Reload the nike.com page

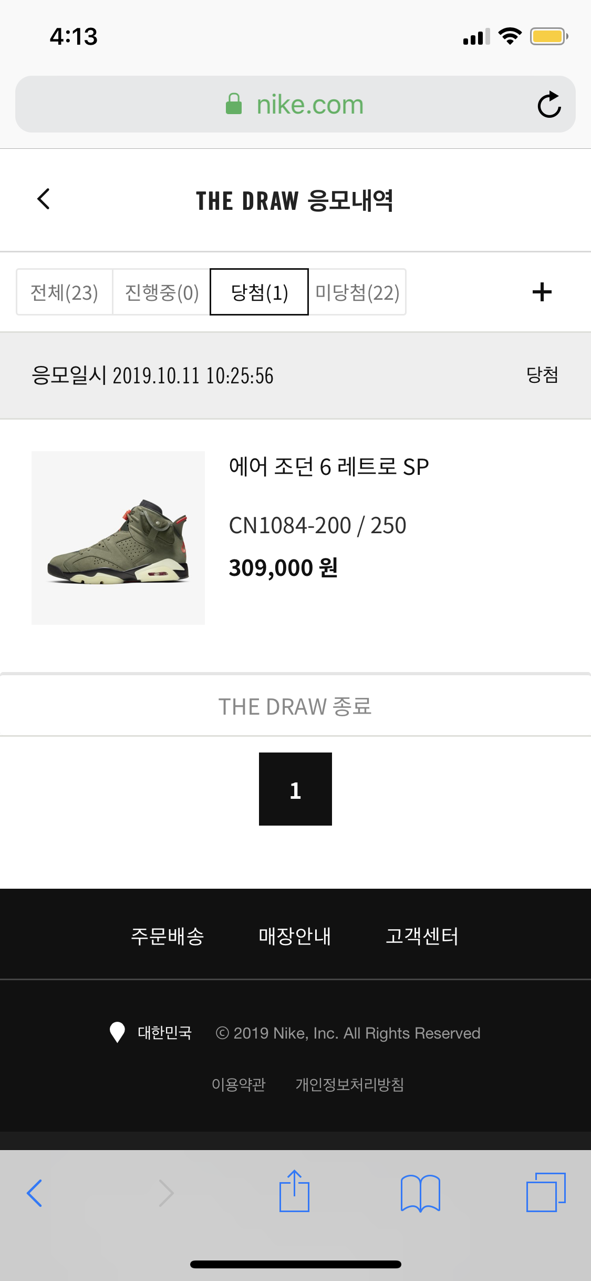[549, 105]
